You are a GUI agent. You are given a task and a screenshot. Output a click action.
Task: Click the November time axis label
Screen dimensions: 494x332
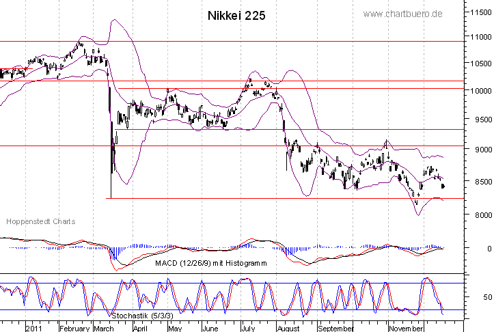tap(406, 328)
